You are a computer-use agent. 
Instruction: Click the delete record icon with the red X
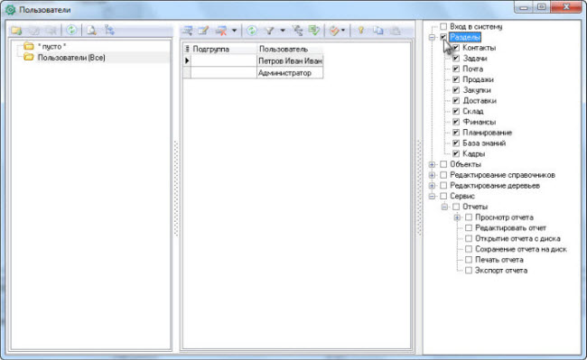pyautogui.click(x=221, y=31)
